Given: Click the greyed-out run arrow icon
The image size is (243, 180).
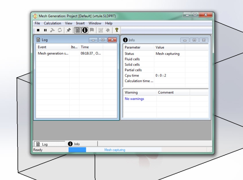Looking at the screenshot, I should 52,30.
